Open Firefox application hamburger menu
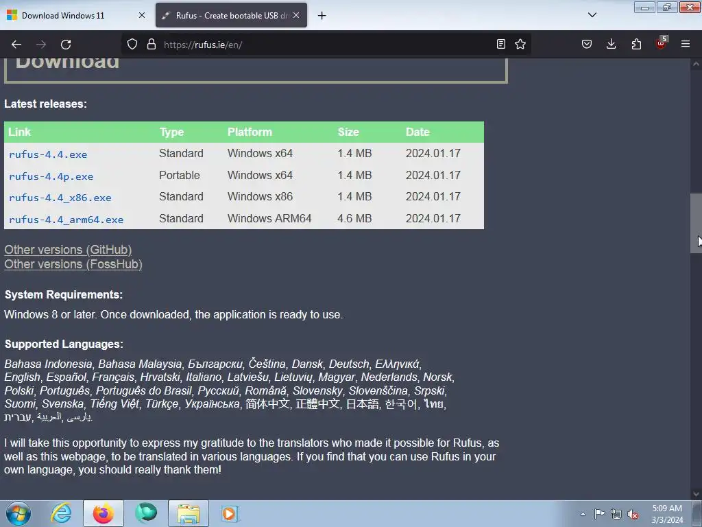702x527 pixels. (686, 44)
